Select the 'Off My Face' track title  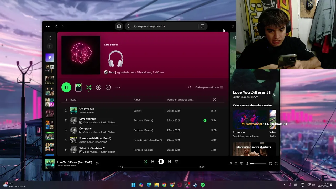(x=87, y=109)
